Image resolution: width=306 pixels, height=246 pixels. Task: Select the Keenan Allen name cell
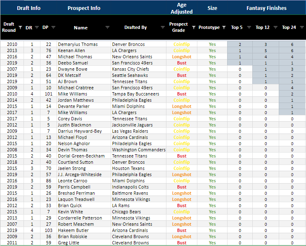84,50
